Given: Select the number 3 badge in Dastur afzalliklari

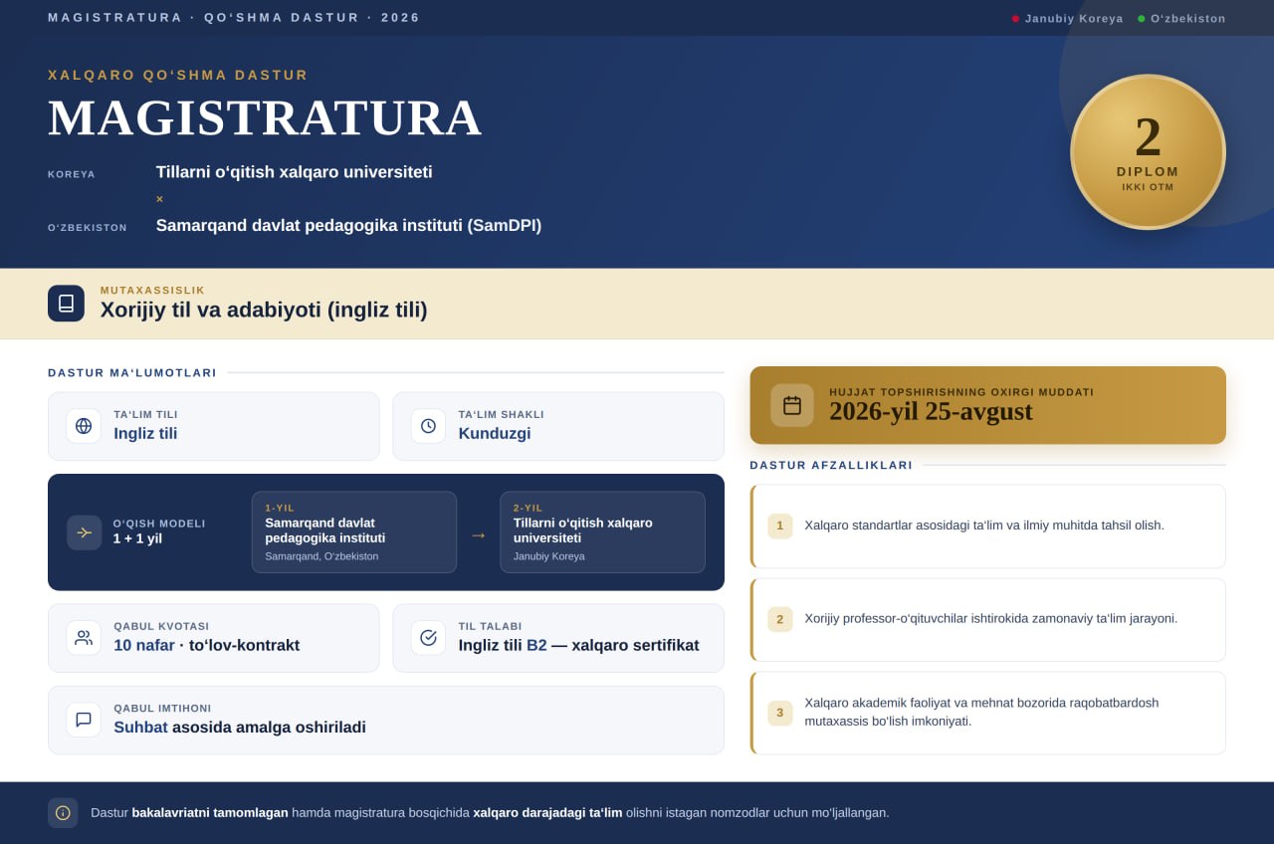Looking at the screenshot, I should [780, 713].
